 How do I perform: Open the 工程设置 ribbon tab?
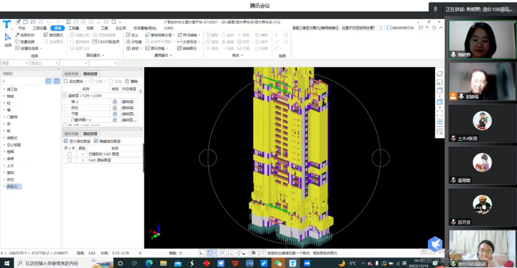(40, 28)
